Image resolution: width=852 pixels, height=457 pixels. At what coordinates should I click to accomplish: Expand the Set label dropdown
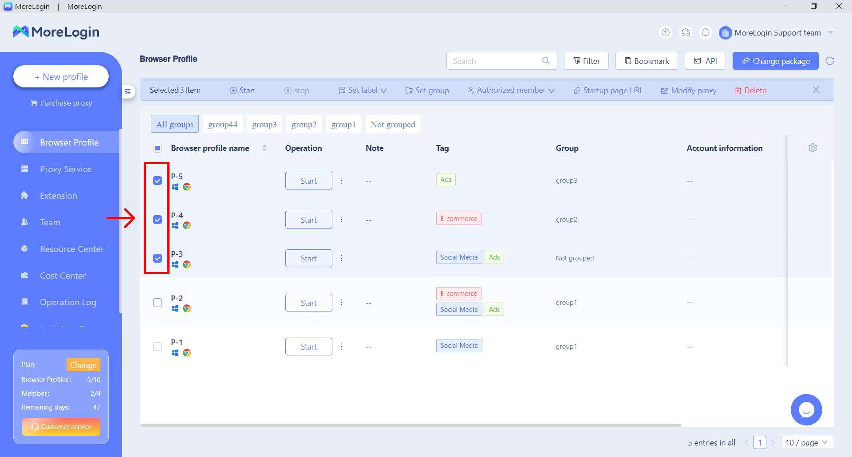(363, 90)
